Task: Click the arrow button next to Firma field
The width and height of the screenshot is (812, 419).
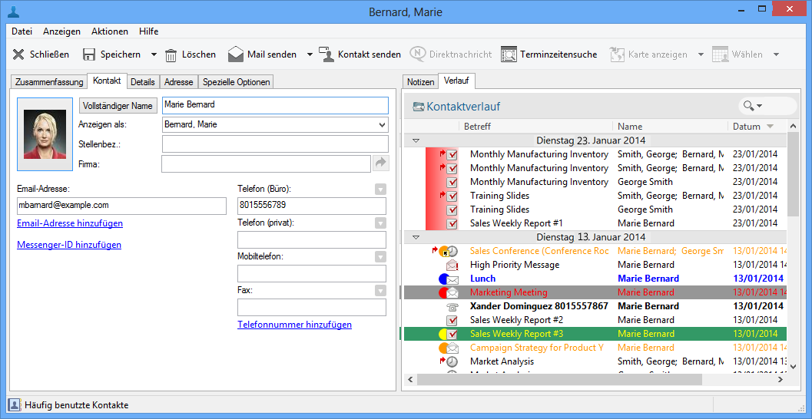Action: tap(380, 163)
